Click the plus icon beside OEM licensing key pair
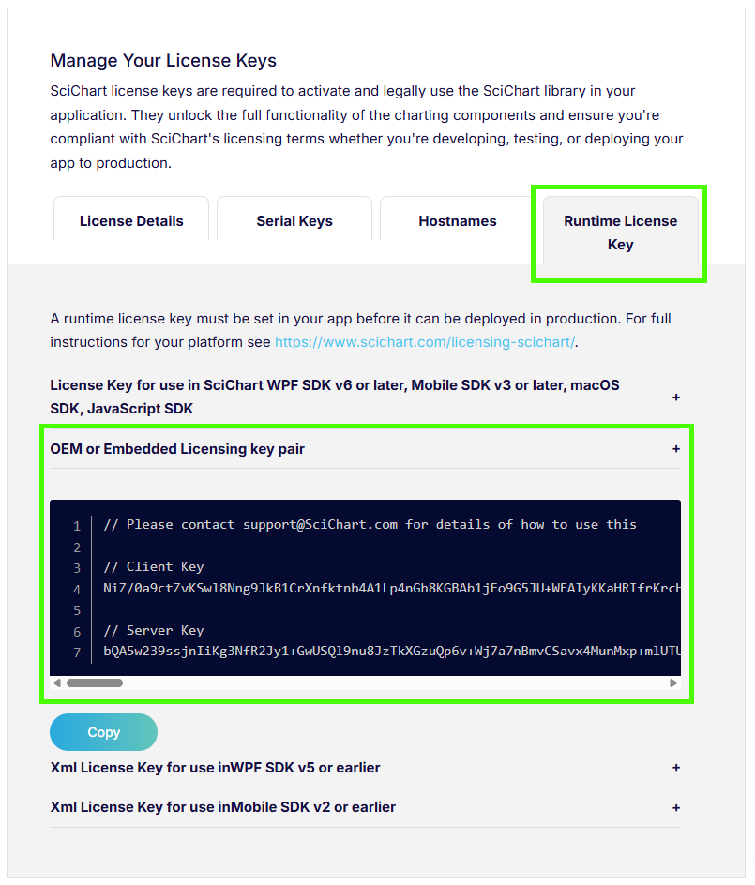Screen dimensions: 755x885 [x=676, y=448]
